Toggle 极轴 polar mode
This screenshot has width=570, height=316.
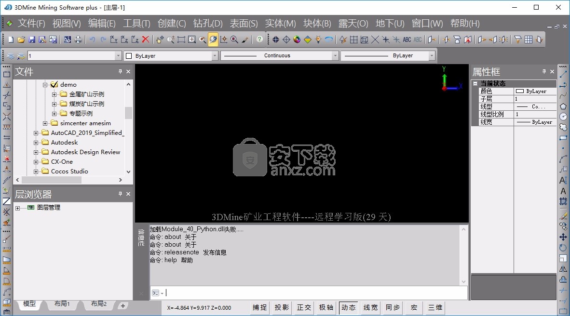pyautogui.click(x=326, y=308)
